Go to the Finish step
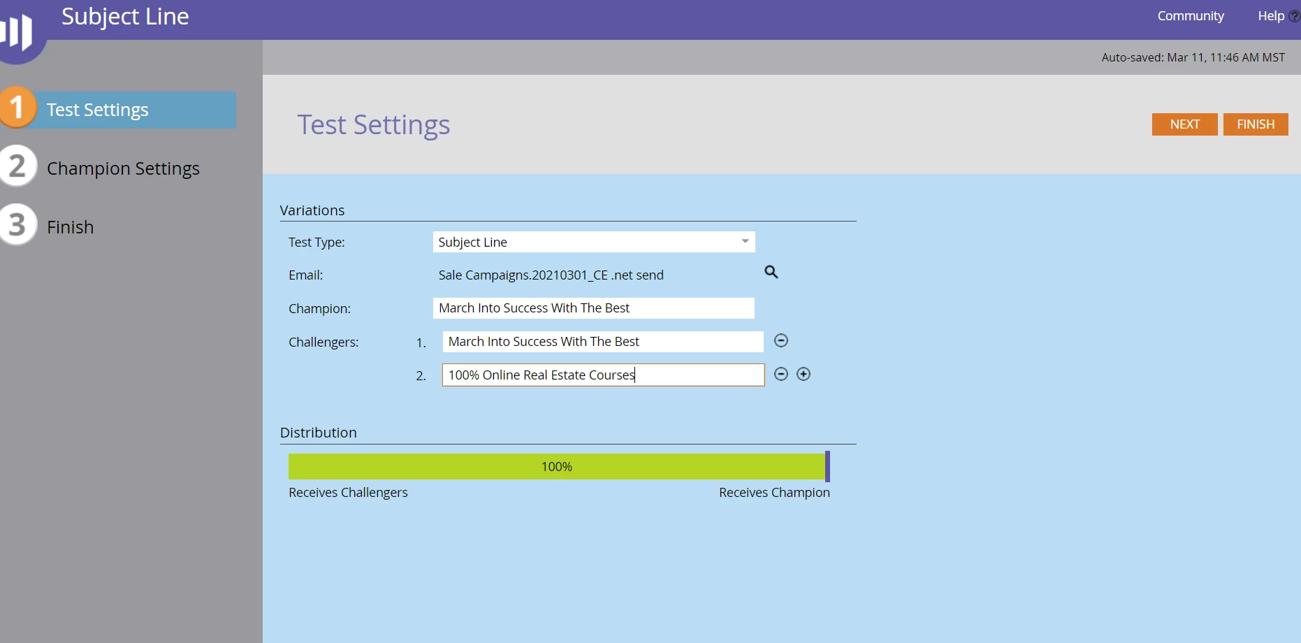The height and width of the screenshot is (643, 1301). pos(70,227)
